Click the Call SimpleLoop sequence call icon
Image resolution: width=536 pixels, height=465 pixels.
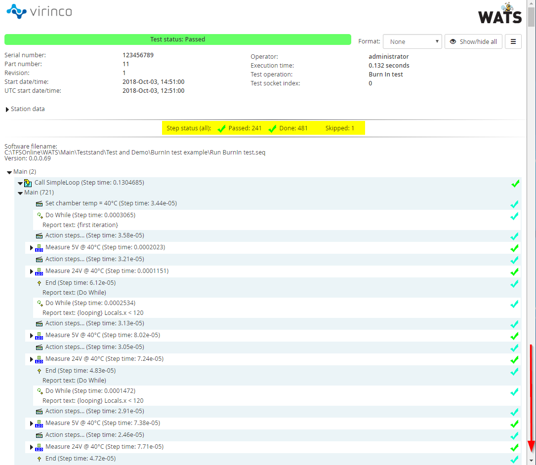28,183
